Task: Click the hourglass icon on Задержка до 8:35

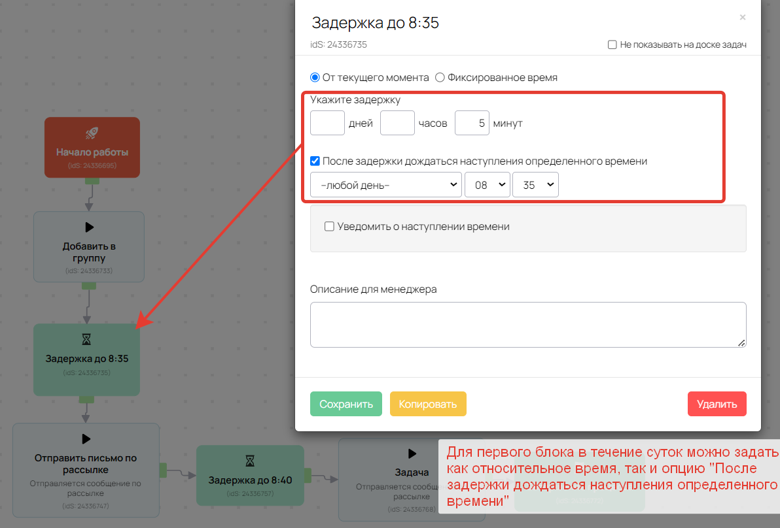Action: pyautogui.click(x=86, y=339)
